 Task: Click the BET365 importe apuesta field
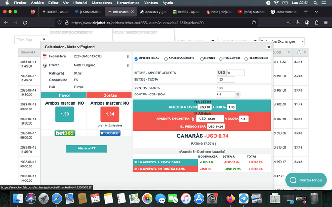pyautogui.click(x=235, y=73)
